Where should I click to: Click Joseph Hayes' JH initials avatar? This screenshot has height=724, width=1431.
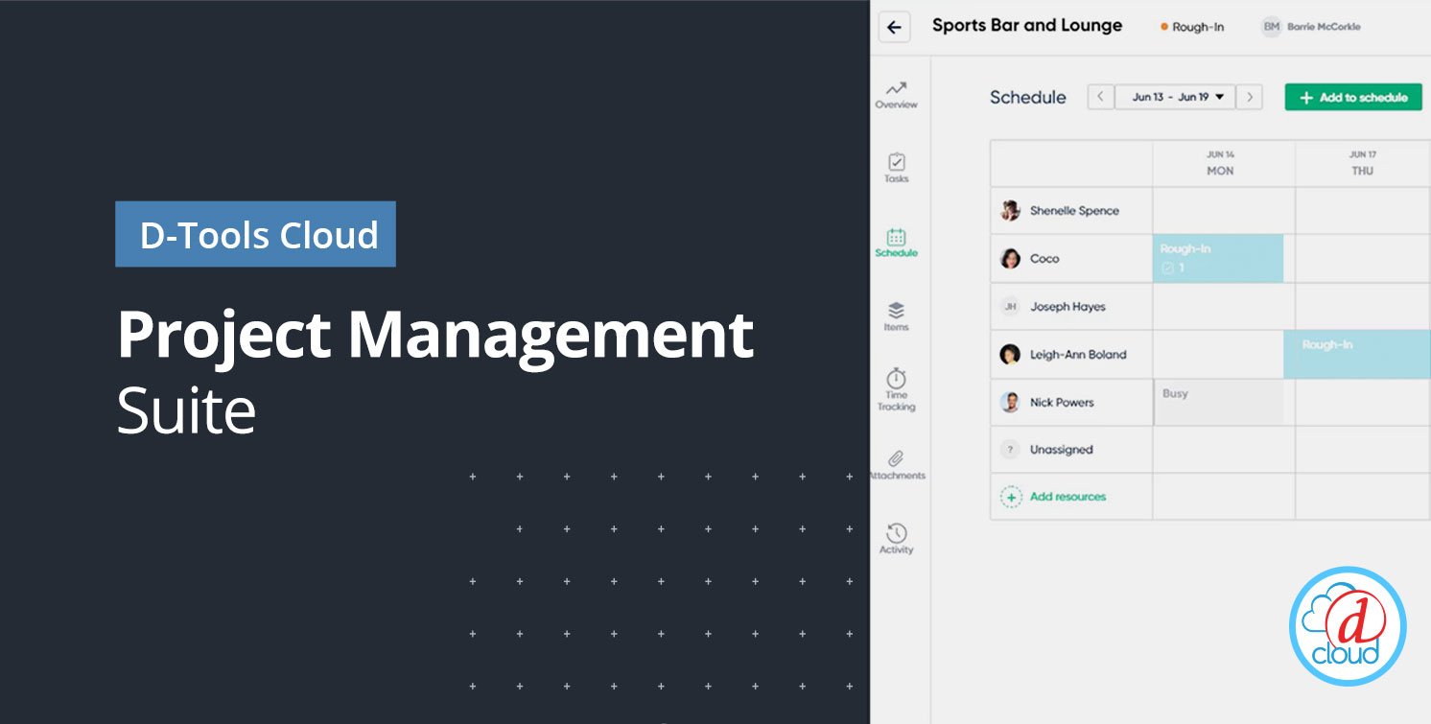(x=1010, y=307)
